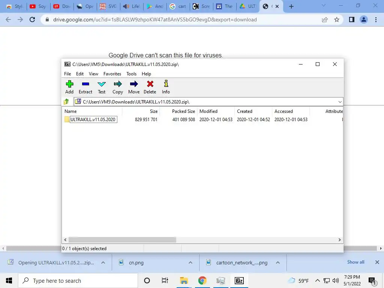Image resolution: width=384 pixels, height=288 pixels.
Task: Bookmark this page with star icon
Action: pyautogui.click(x=337, y=19)
